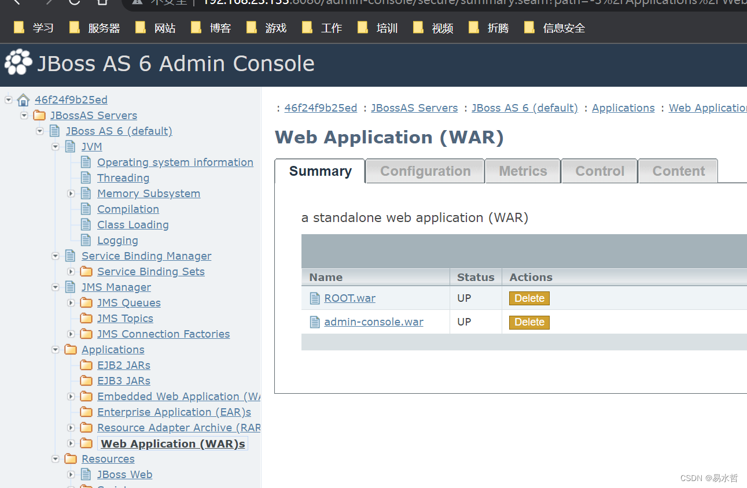This screenshot has width=747, height=488.
Task: Delete the admin-console.war application
Action: click(x=529, y=322)
